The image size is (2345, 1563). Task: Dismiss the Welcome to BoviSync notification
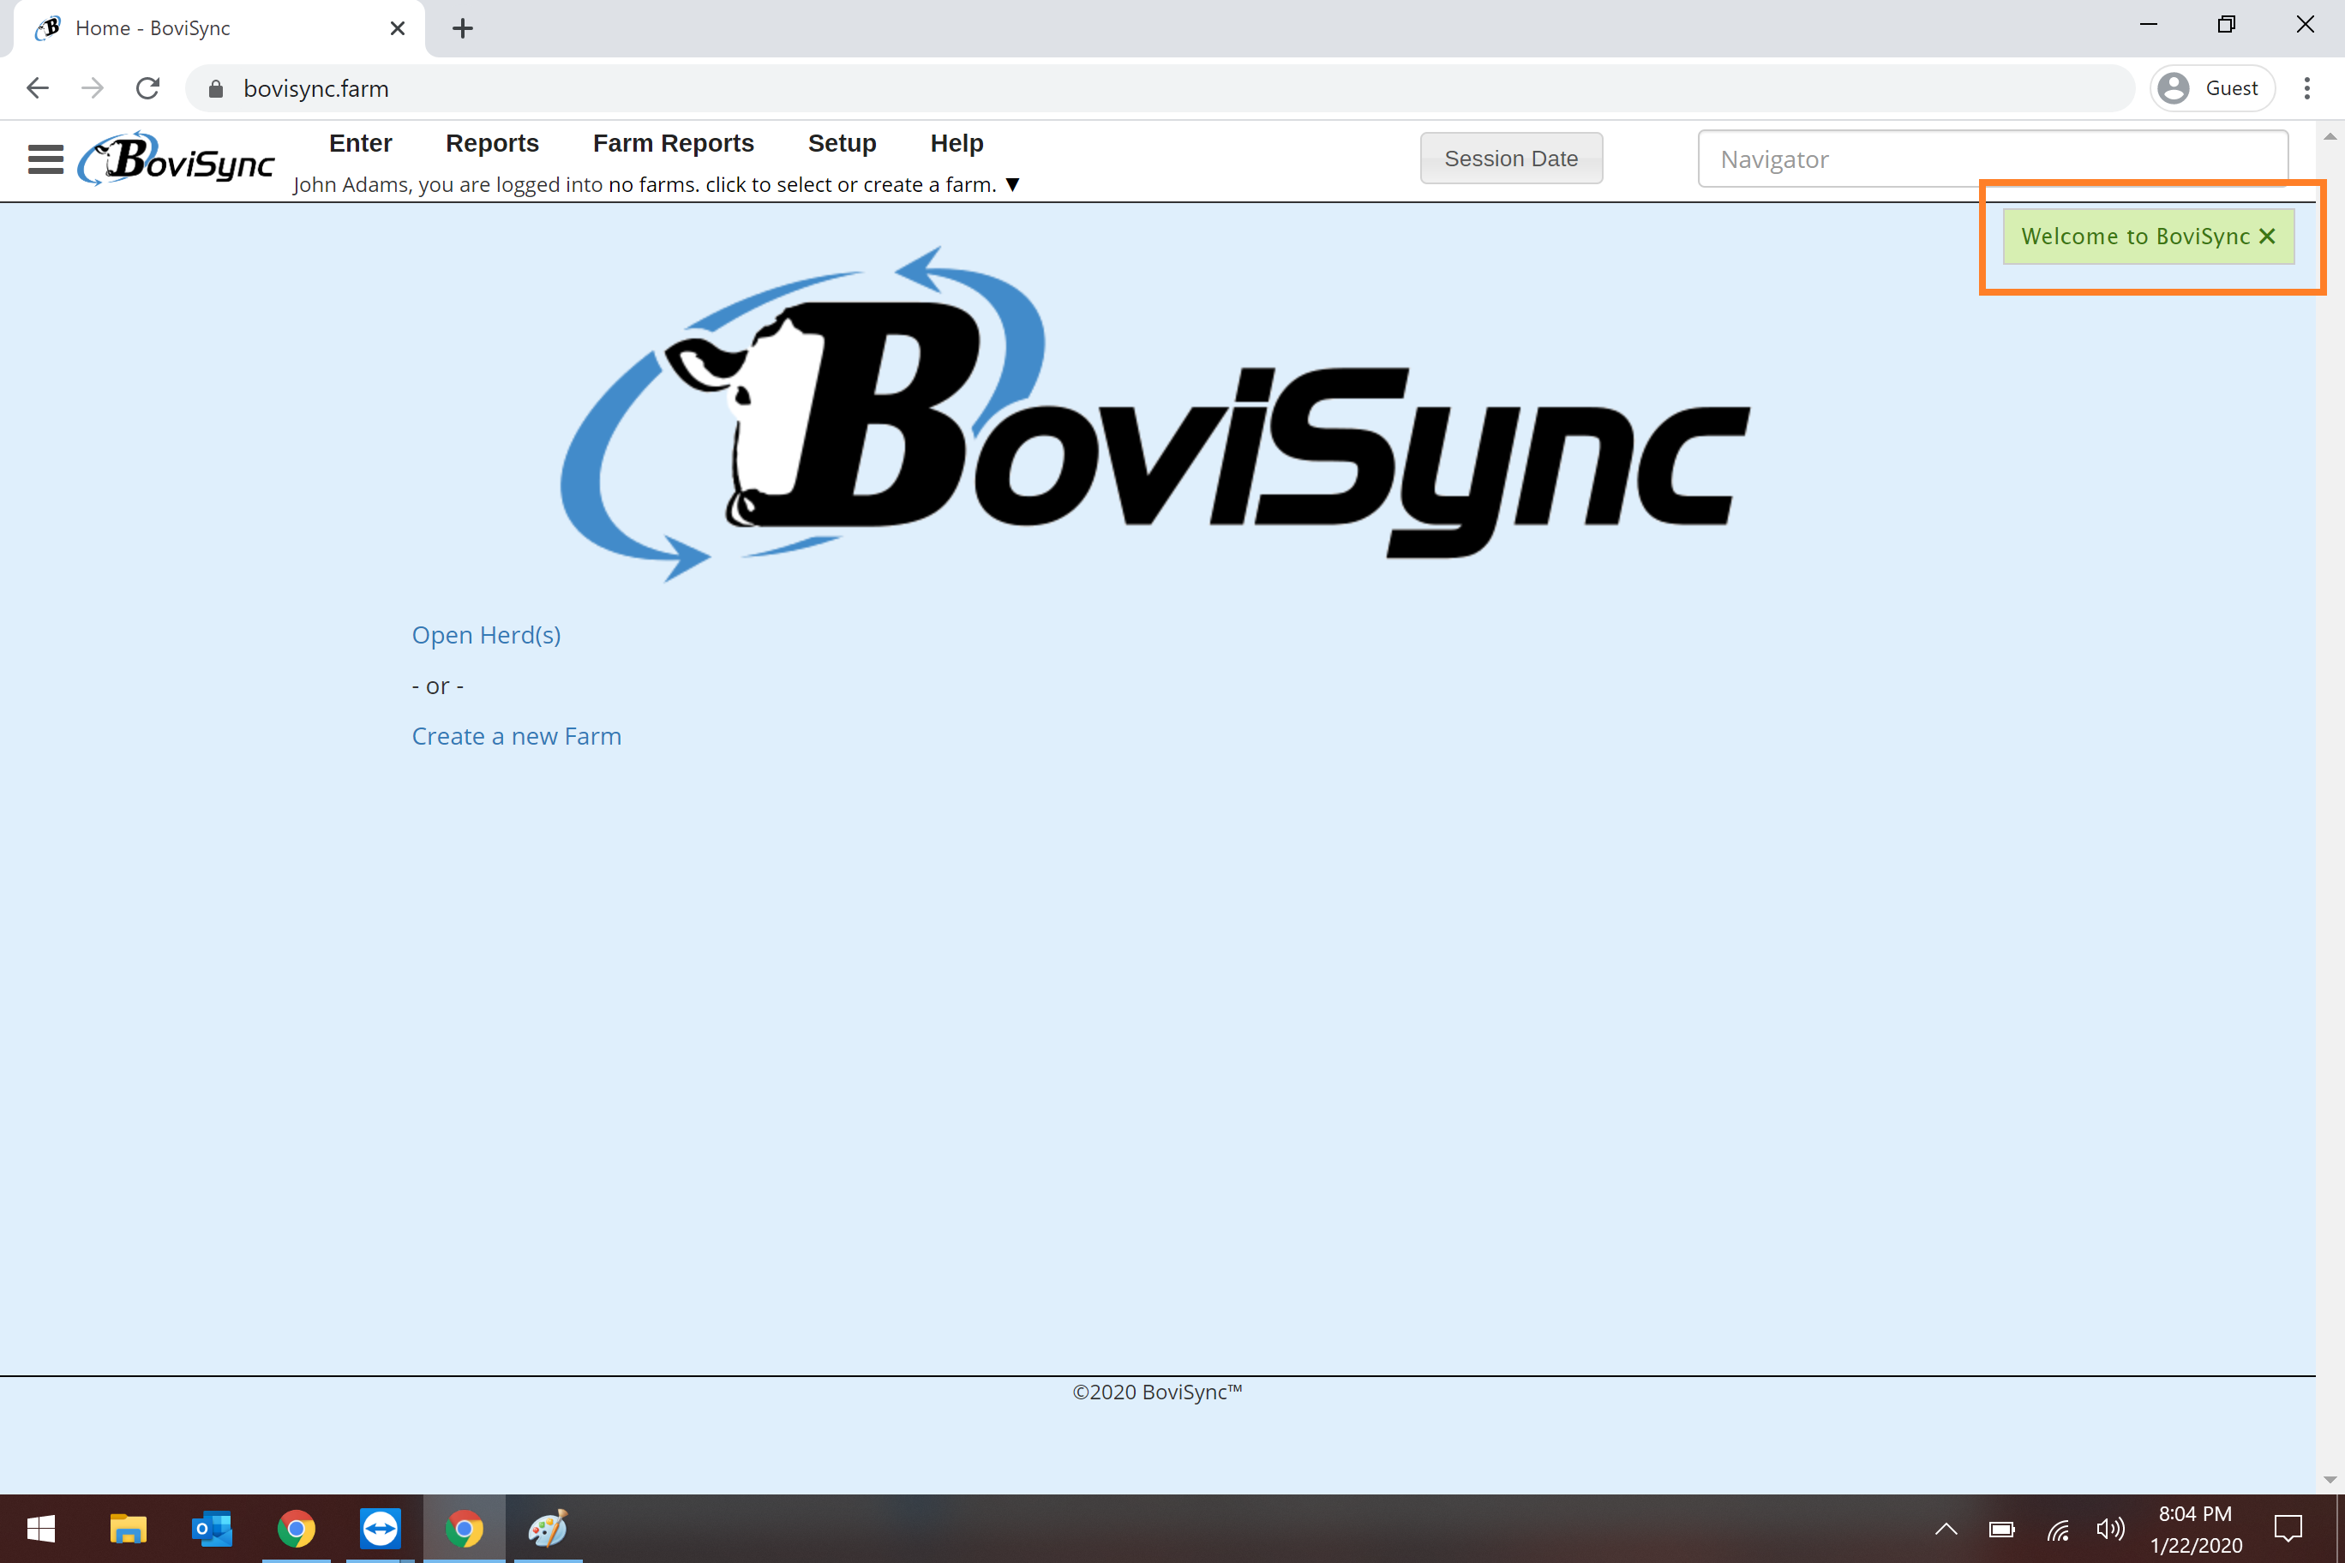click(2267, 237)
